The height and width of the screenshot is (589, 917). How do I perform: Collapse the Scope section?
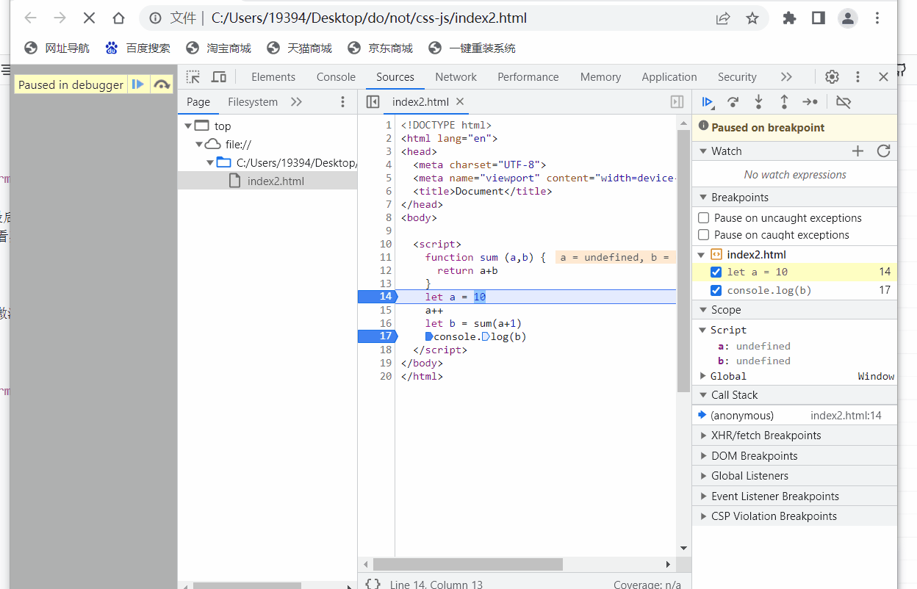[x=702, y=310]
